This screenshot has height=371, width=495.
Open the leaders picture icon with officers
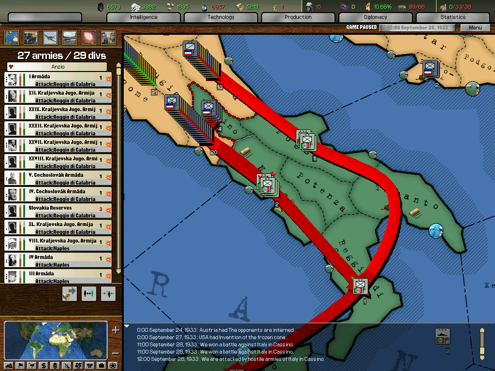tap(108, 38)
